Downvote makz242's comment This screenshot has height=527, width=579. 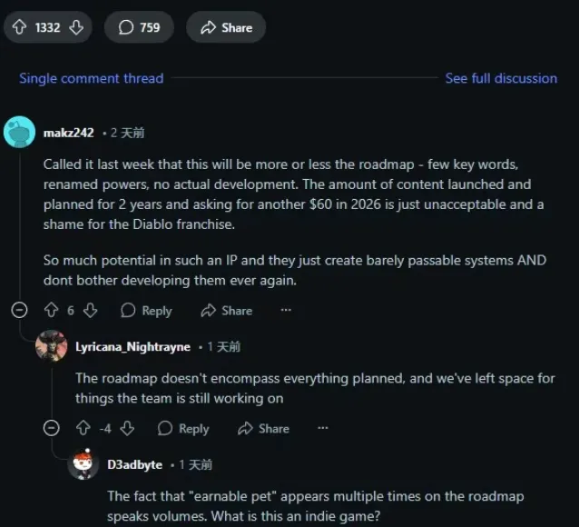coord(90,310)
